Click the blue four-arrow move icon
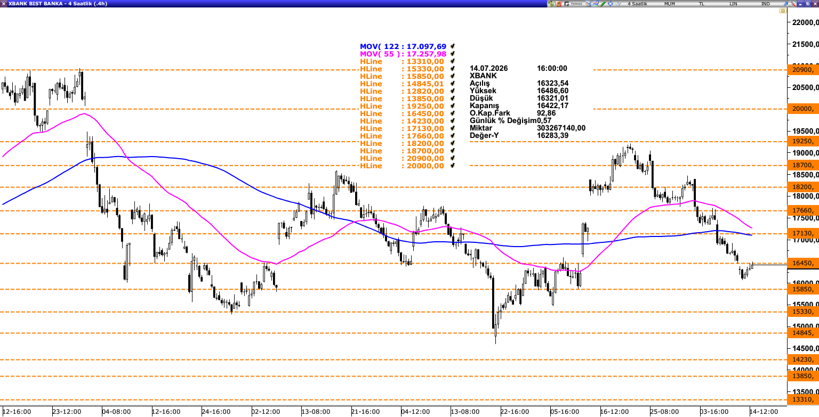Screen dimensions: 819x417 [x=610, y=4]
